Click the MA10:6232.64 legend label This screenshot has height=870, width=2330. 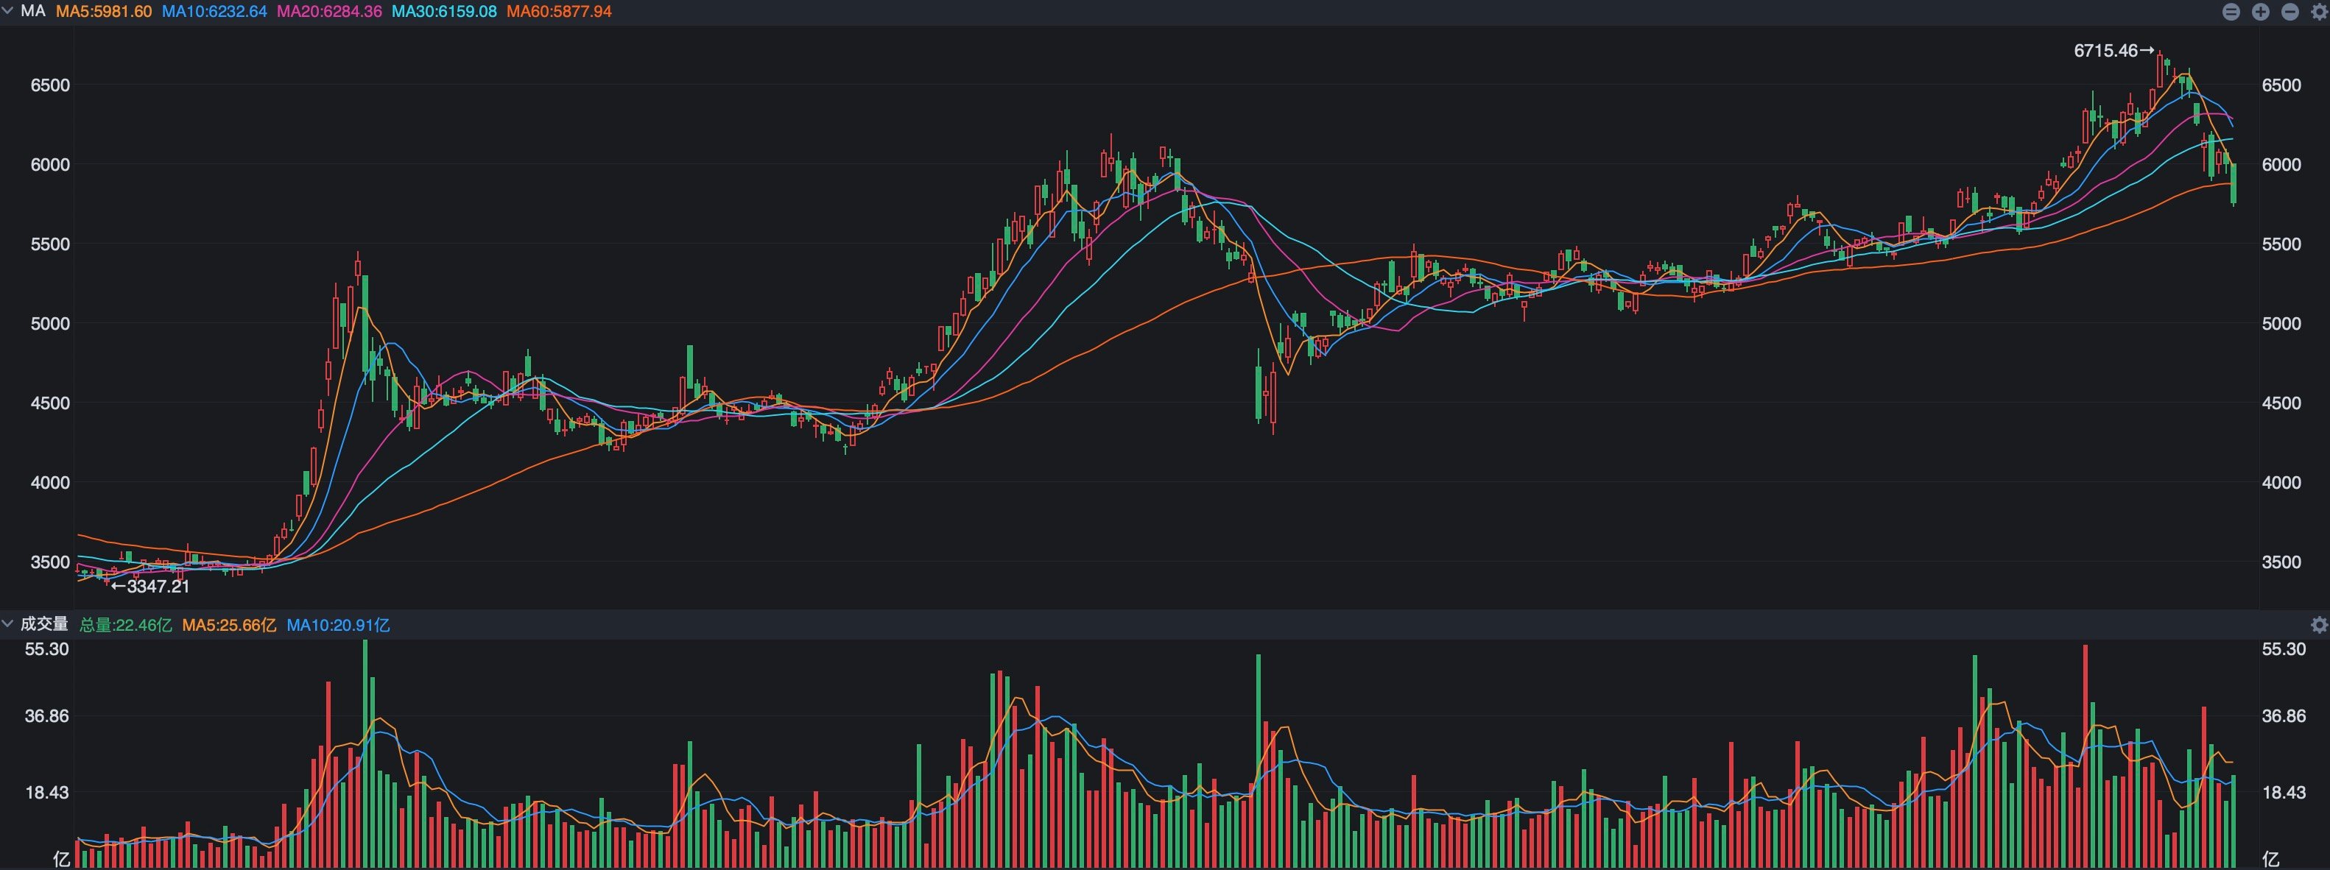pyautogui.click(x=214, y=12)
